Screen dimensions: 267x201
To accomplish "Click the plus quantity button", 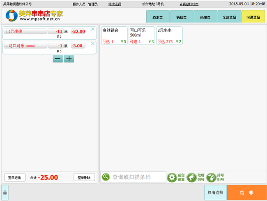I will (x=69, y=59).
